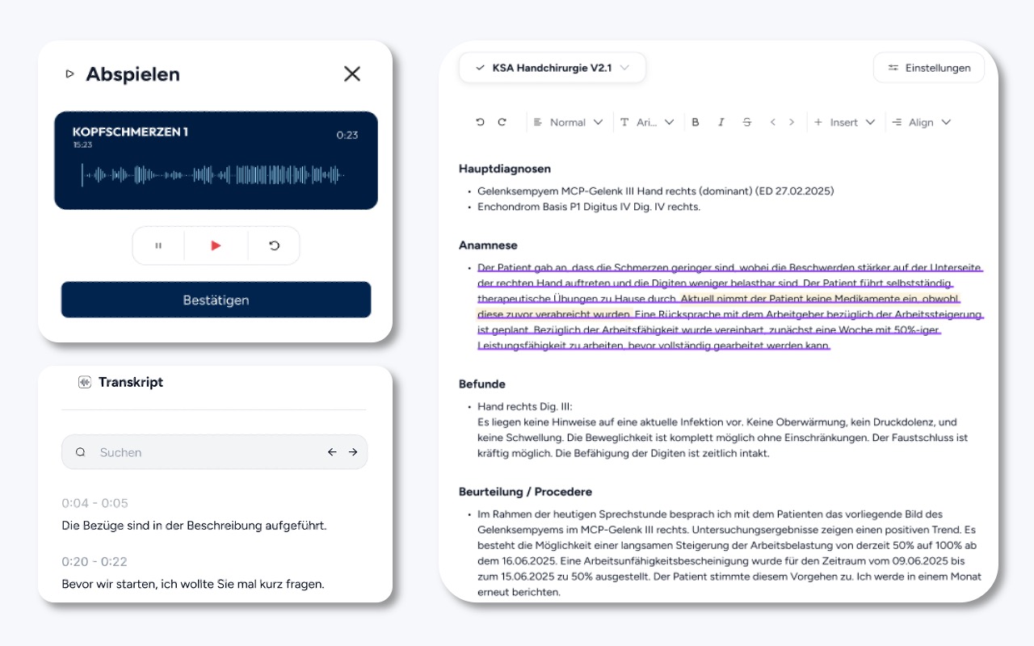Toggle bold formatting in the toolbar
1034x646 pixels.
[696, 121]
